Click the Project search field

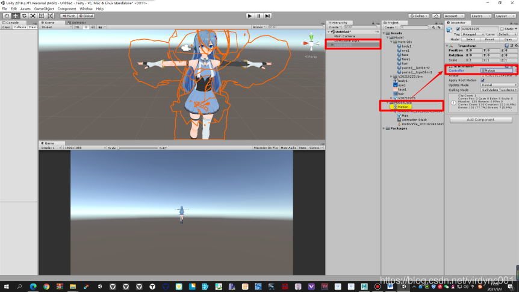point(414,27)
